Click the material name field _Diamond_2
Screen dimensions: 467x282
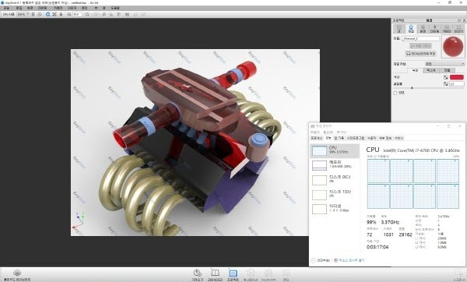tap(420, 39)
